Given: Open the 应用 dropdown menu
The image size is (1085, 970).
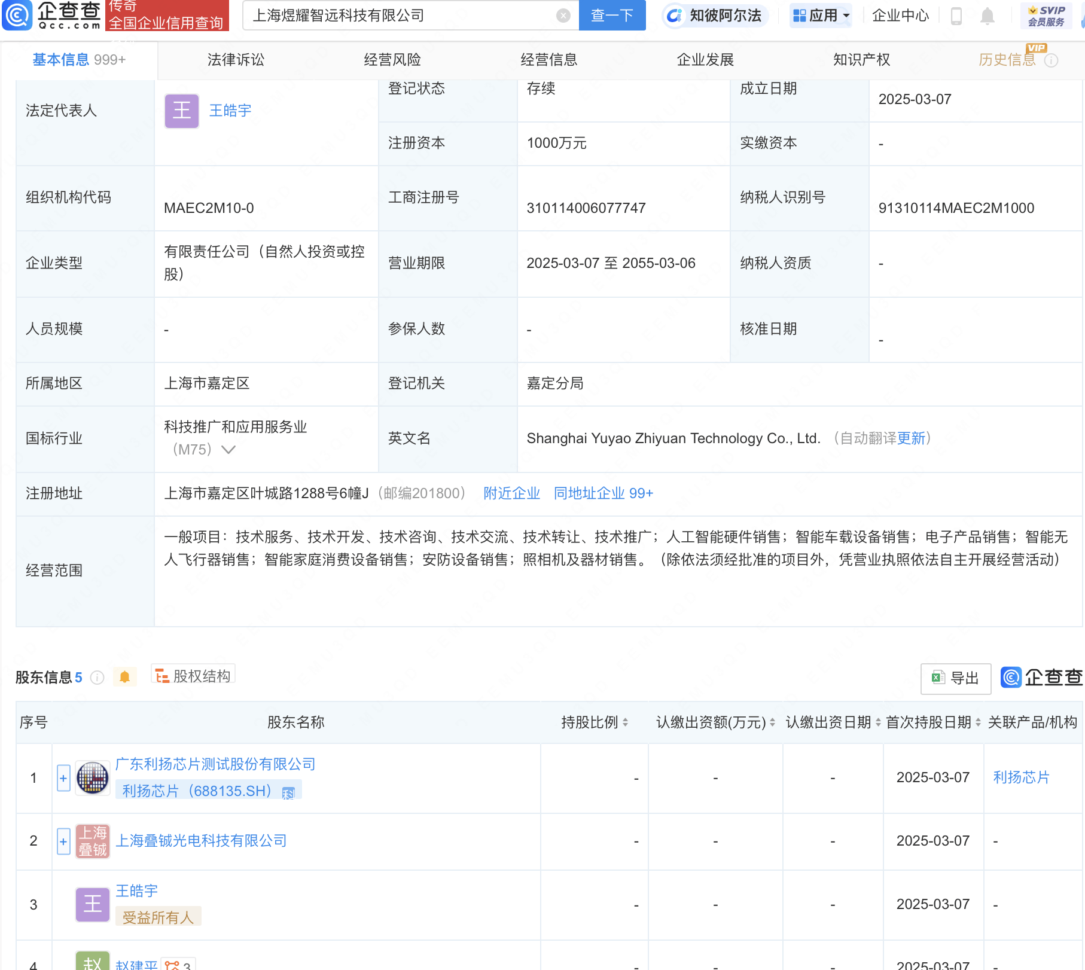Looking at the screenshot, I should tap(820, 16).
